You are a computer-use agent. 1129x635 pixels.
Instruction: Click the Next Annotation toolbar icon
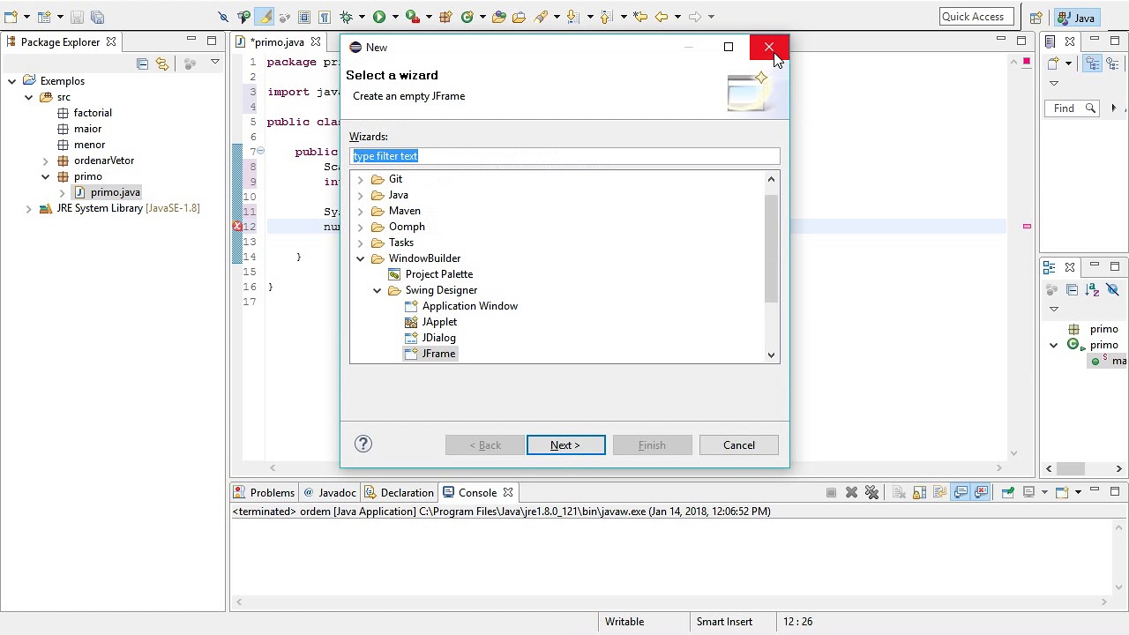point(572,17)
